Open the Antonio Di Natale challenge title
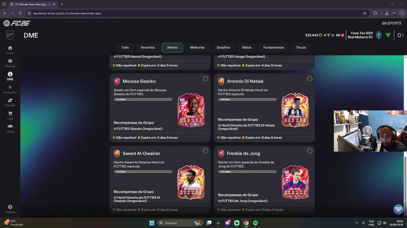Viewport: 407px width, 228px height. tap(245, 81)
